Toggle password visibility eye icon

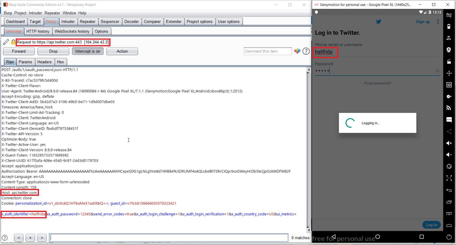click(x=437, y=71)
